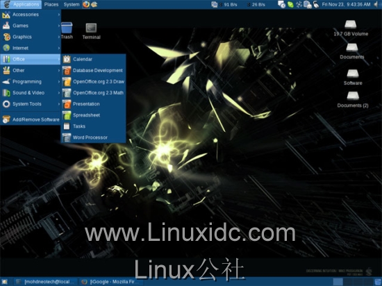This screenshot has height=286, width=382.
Task: Open the Software drive icon
Action: pos(353,77)
